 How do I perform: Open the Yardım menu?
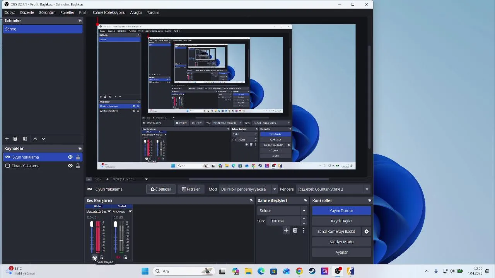[153, 12]
